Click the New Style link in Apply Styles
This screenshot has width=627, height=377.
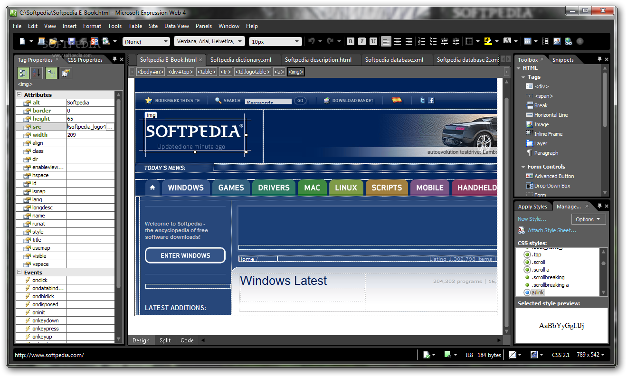pyautogui.click(x=532, y=219)
